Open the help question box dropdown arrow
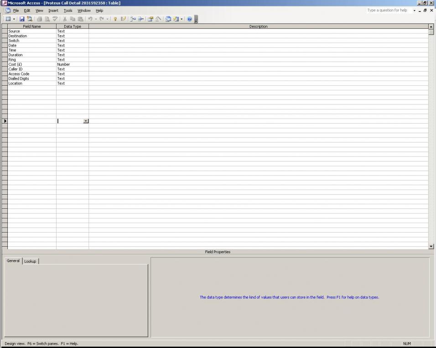Viewport: 436px width, 348px height. pyautogui.click(x=414, y=10)
